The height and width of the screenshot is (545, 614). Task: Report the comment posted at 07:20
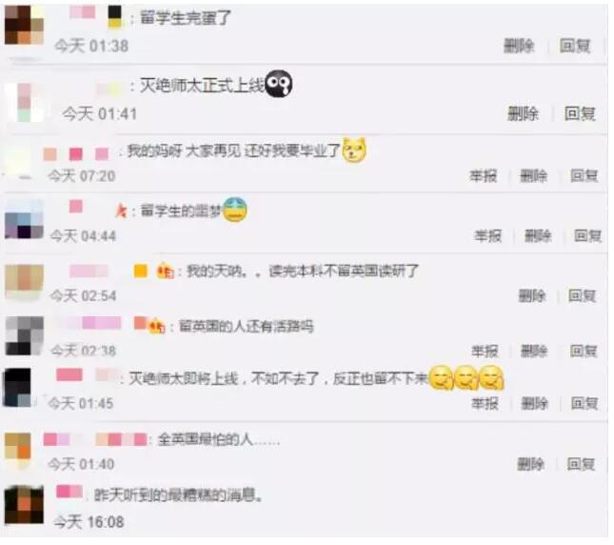(484, 176)
